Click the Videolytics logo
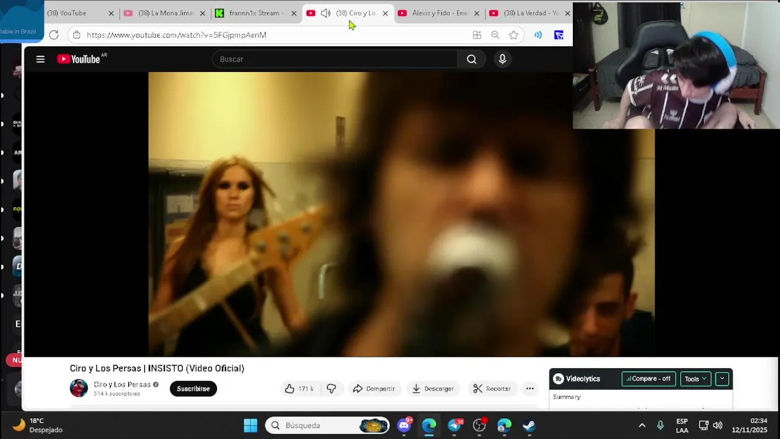 click(x=576, y=379)
